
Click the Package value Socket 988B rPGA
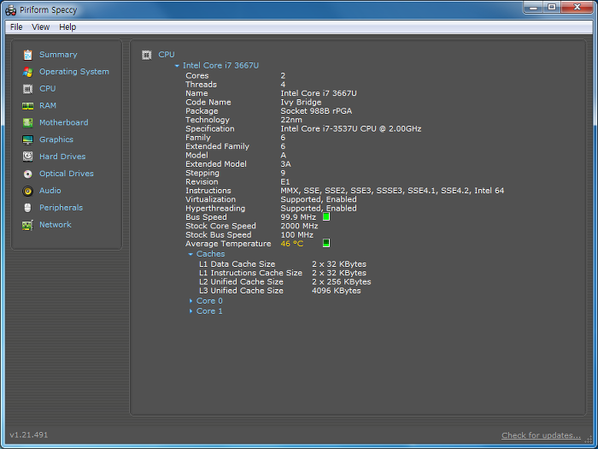click(x=316, y=111)
